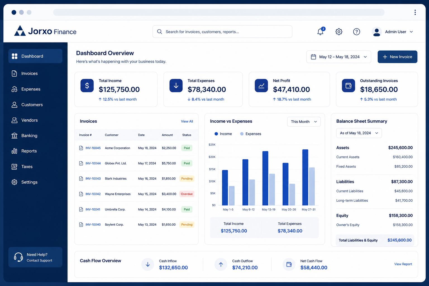Viewport: 429px width, 286px height.
Task: Open the This Month dropdown
Action: (x=304, y=121)
